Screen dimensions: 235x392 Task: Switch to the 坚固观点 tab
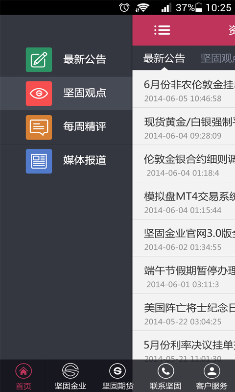218,58
